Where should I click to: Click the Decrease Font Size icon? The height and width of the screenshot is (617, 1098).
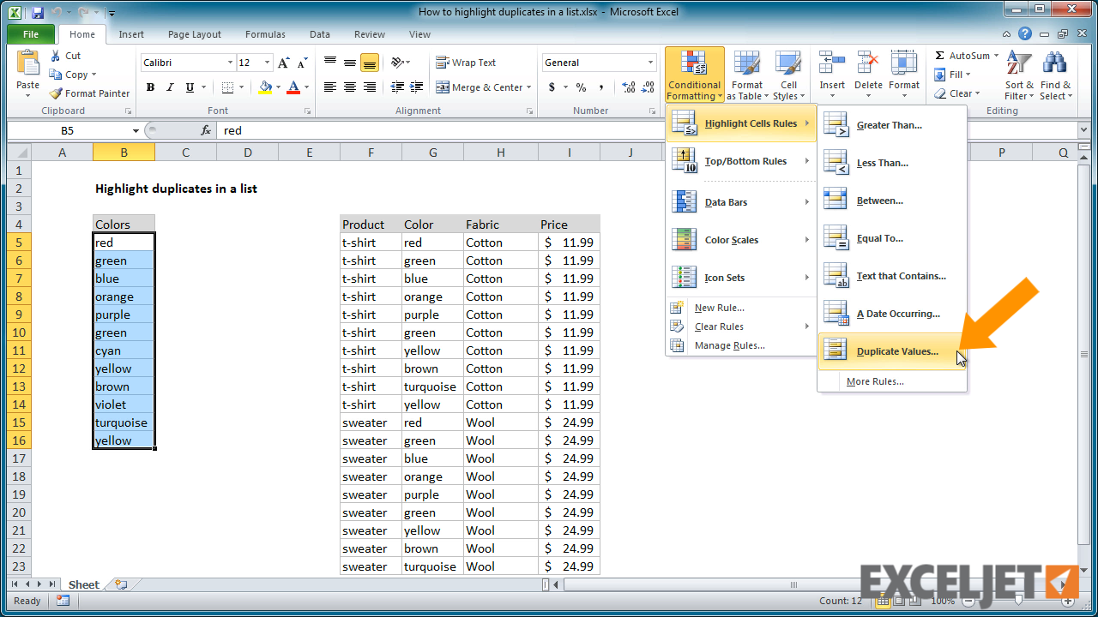click(301, 63)
